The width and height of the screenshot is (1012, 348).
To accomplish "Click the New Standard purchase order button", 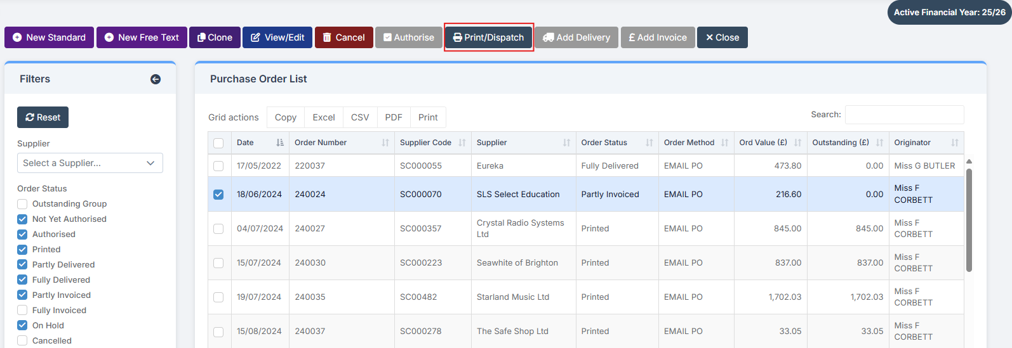I will [50, 37].
